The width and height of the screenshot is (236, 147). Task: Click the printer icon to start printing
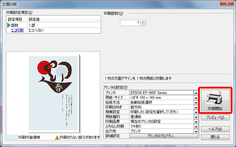point(215,100)
